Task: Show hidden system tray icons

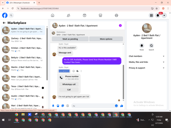Action: click(x=149, y=120)
